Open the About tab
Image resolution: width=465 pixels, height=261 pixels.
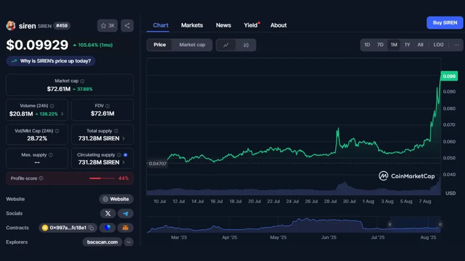point(278,25)
